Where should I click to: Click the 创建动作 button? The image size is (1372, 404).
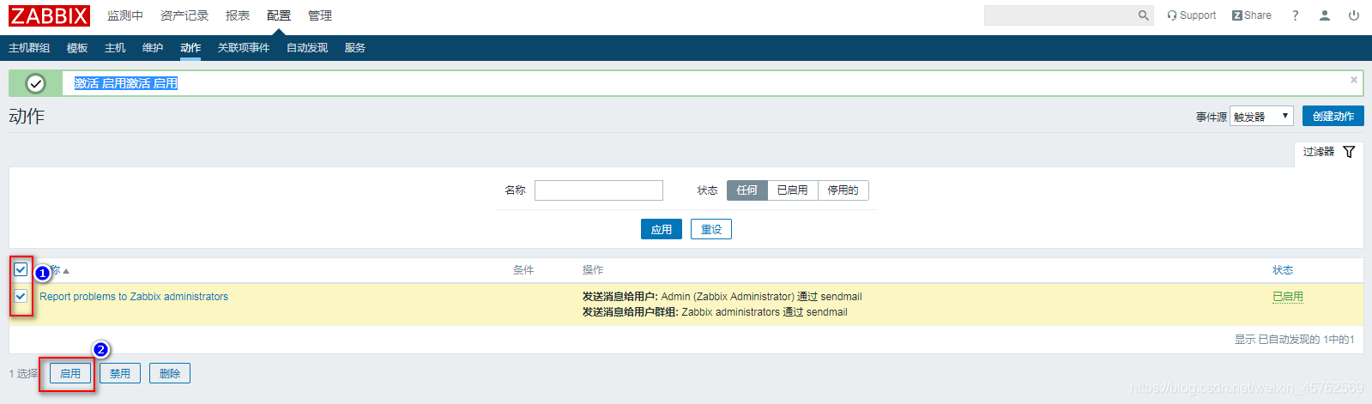click(1333, 116)
